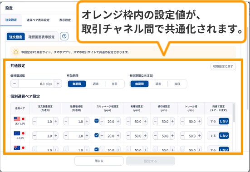This screenshot has width=250, height=172.
Task: Decrease 数量増減幅 in USD/JPY row
Action: click(66, 121)
